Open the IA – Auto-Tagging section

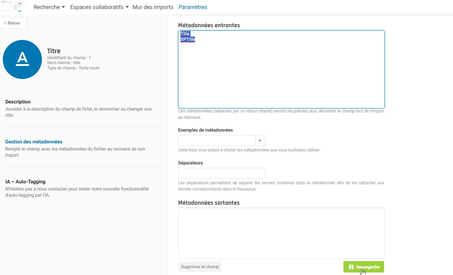coord(25,182)
